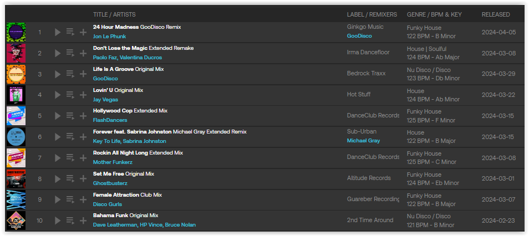The width and height of the screenshot is (529, 236).
Task: Play Female Attraction Club Mix
Action: click(58, 199)
